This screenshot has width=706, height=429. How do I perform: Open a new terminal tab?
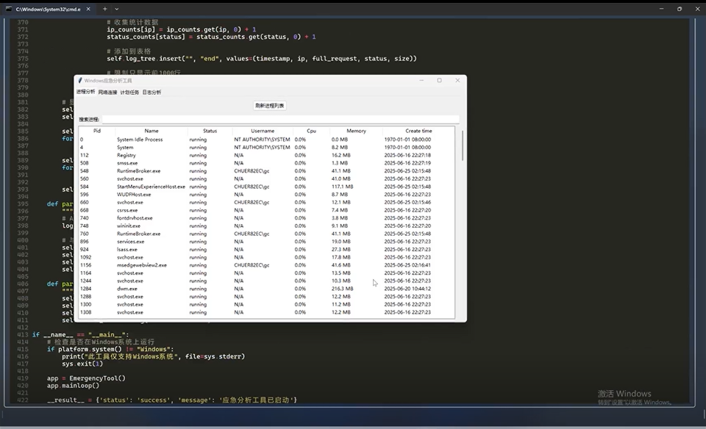pyautogui.click(x=105, y=9)
